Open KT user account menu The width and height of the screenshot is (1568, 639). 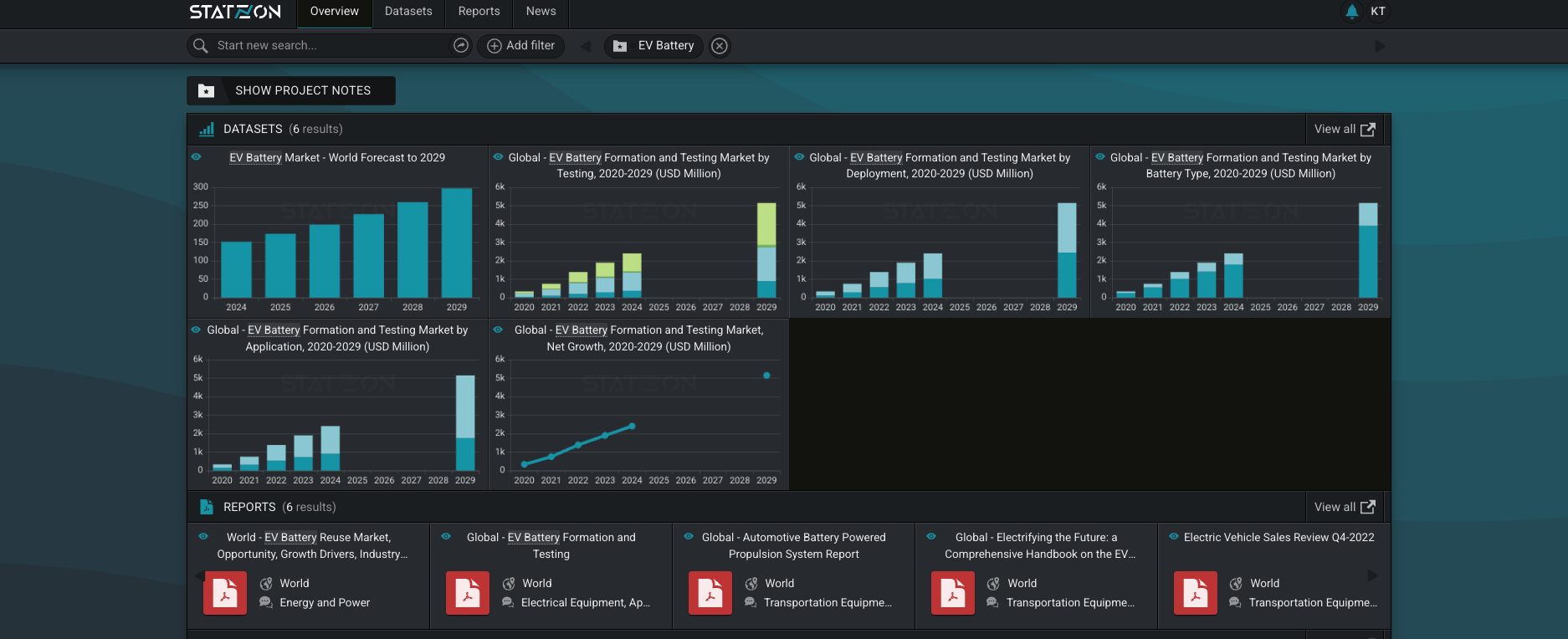1377,12
